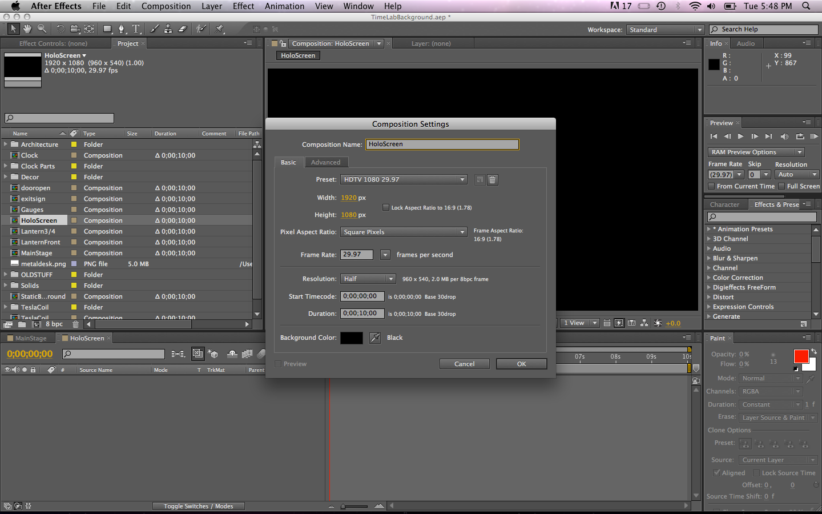The width and height of the screenshot is (822, 514).
Task: Click the trash icon in Project panel
Action: [75, 324]
